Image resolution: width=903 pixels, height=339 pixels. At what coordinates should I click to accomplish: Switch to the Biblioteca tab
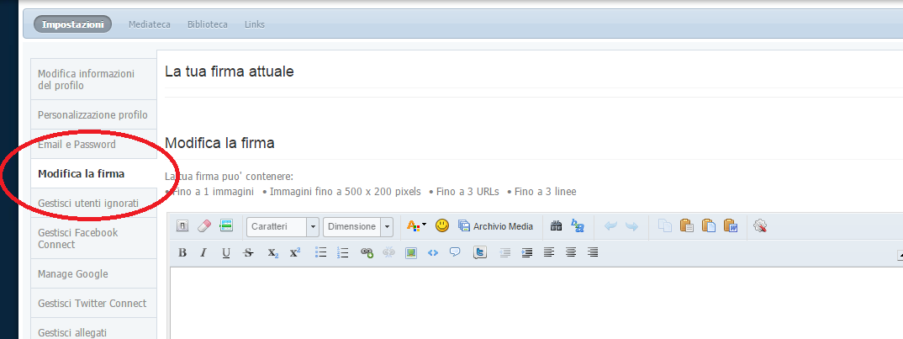[208, 24]
